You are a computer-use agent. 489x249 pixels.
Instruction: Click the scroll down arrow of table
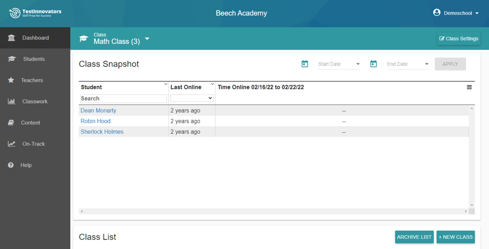(471, 205)
